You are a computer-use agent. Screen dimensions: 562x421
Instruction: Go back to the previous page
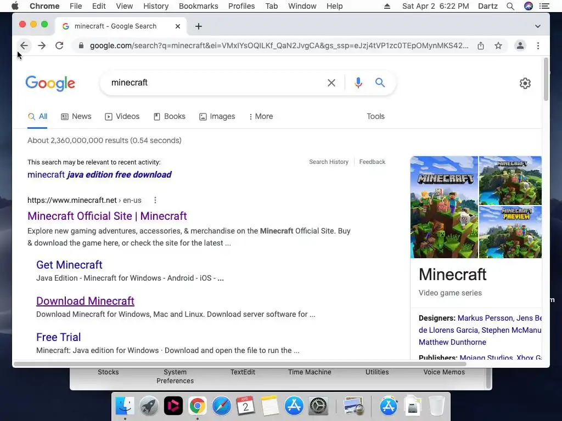24,45
